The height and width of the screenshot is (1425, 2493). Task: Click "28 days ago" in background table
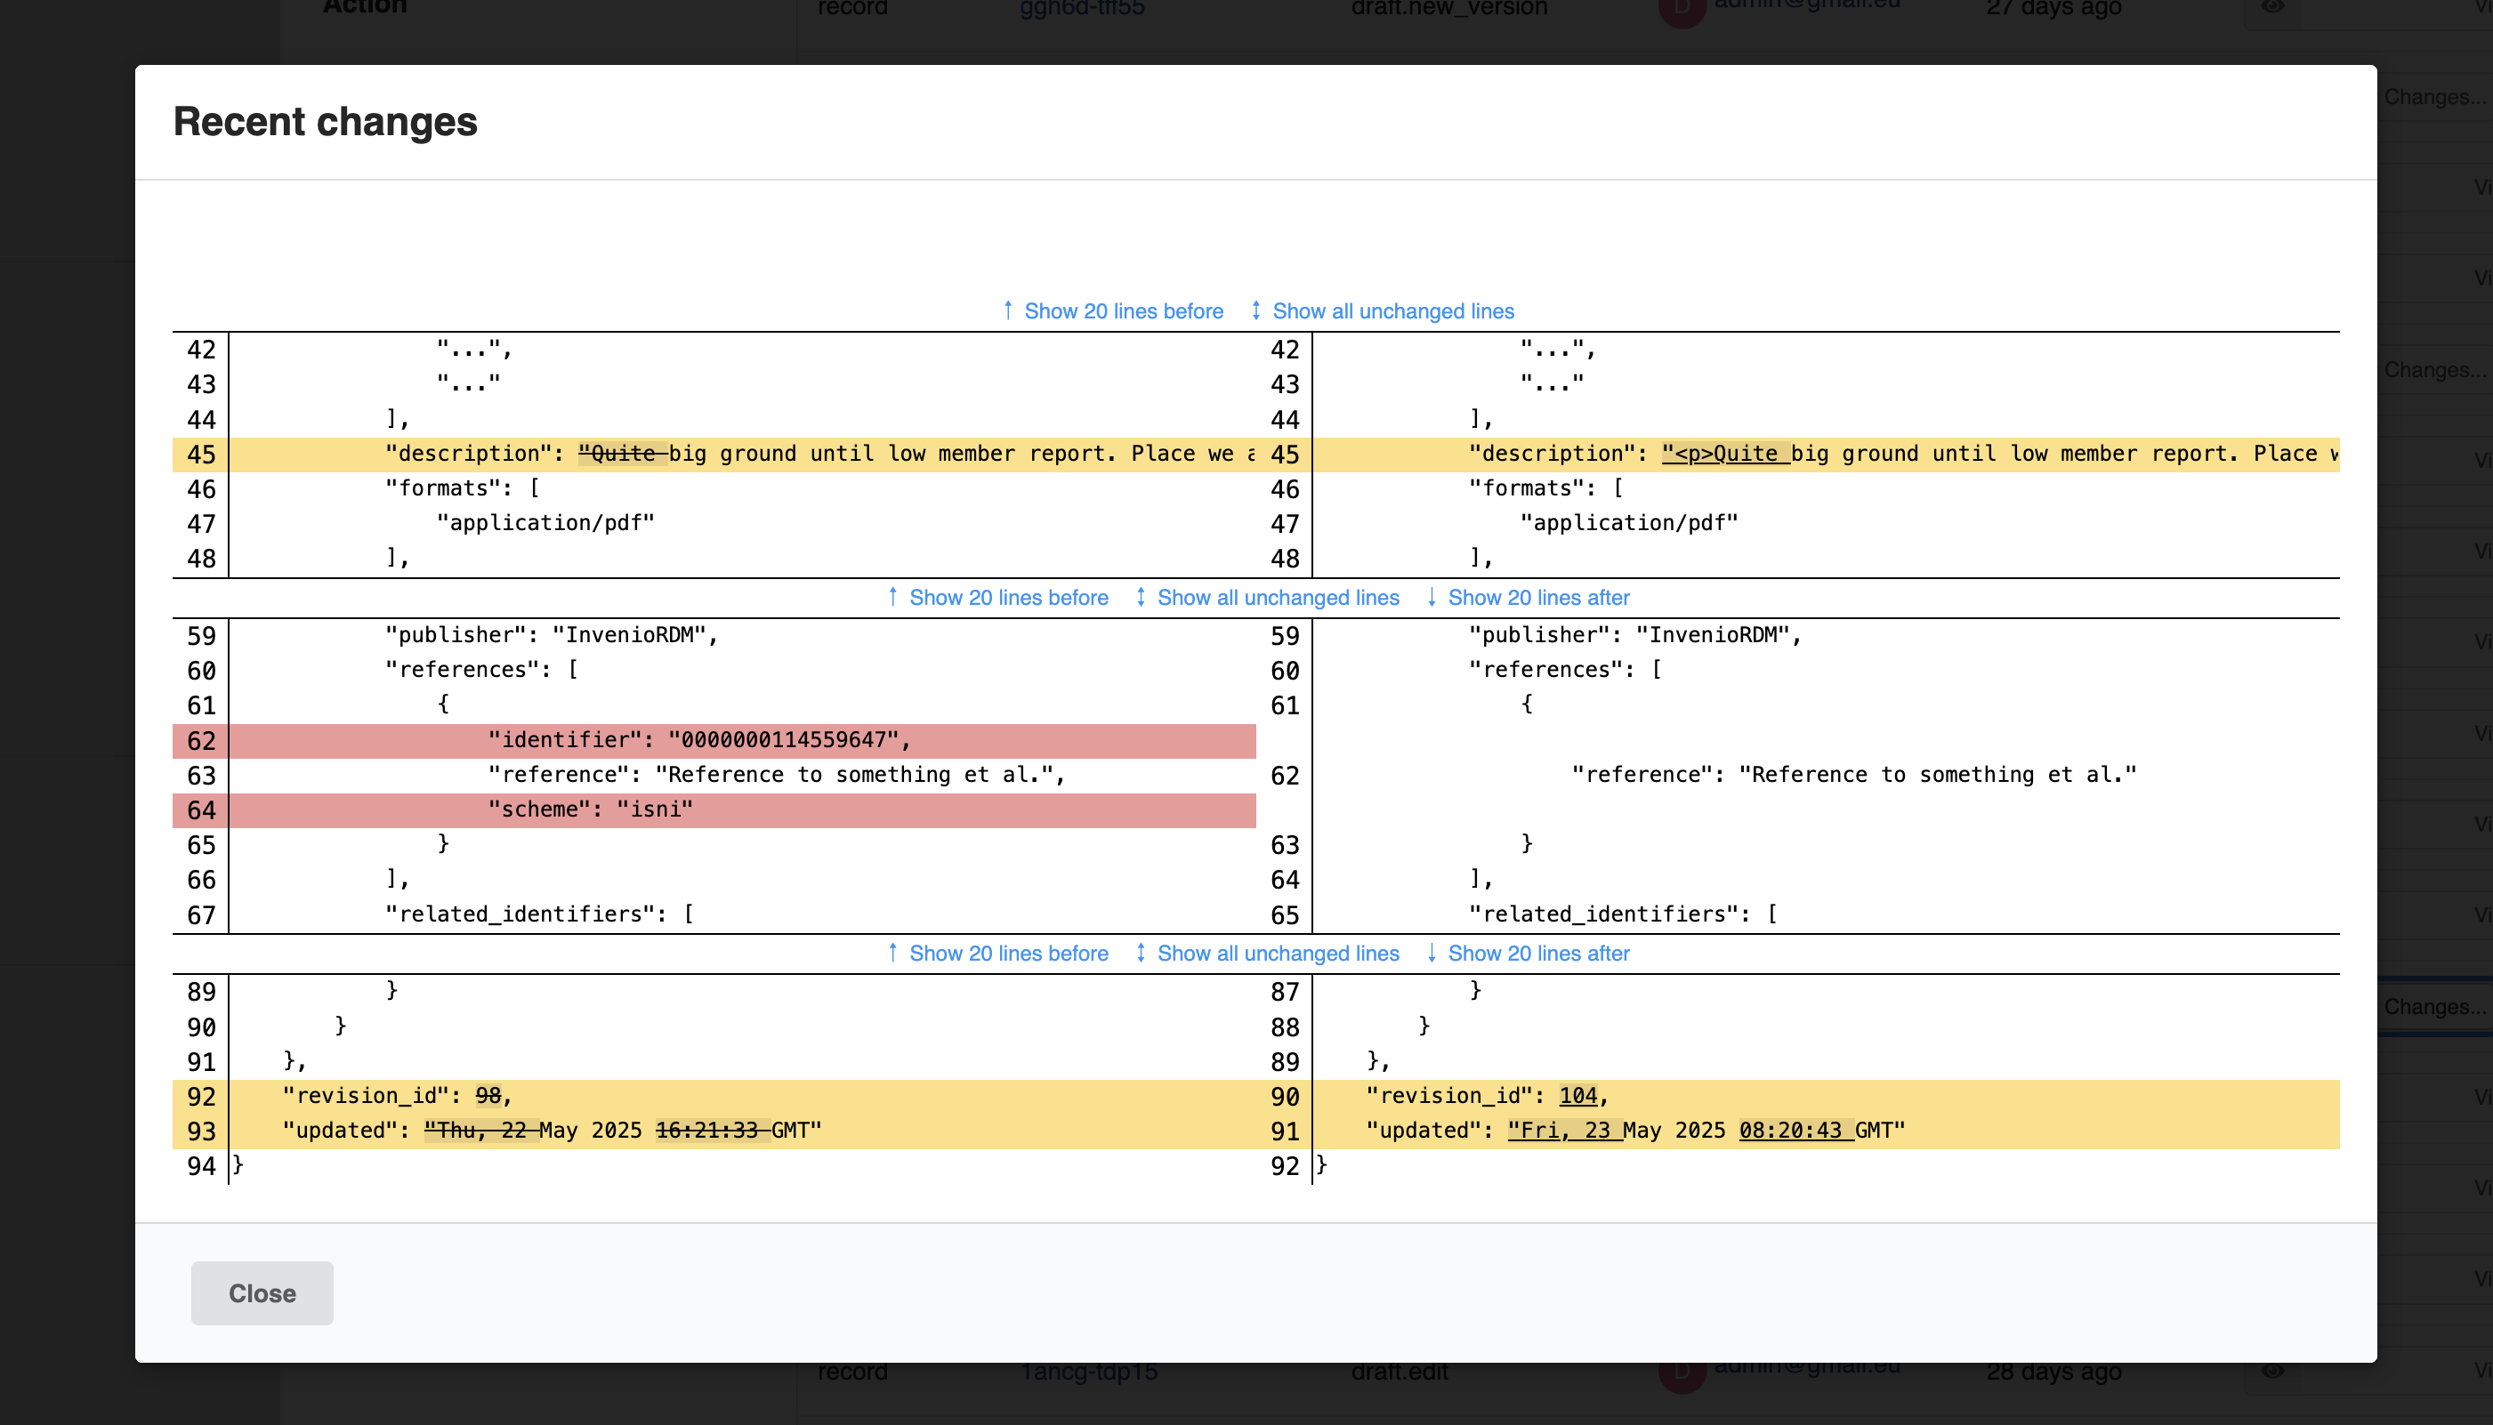pos(2053,1373)
